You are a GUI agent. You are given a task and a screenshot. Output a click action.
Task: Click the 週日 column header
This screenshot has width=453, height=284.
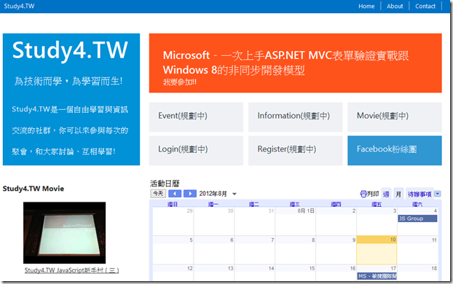pyautogui.click(x=173, y=204)
